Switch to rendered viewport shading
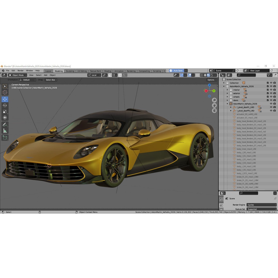 click(212, 75)
